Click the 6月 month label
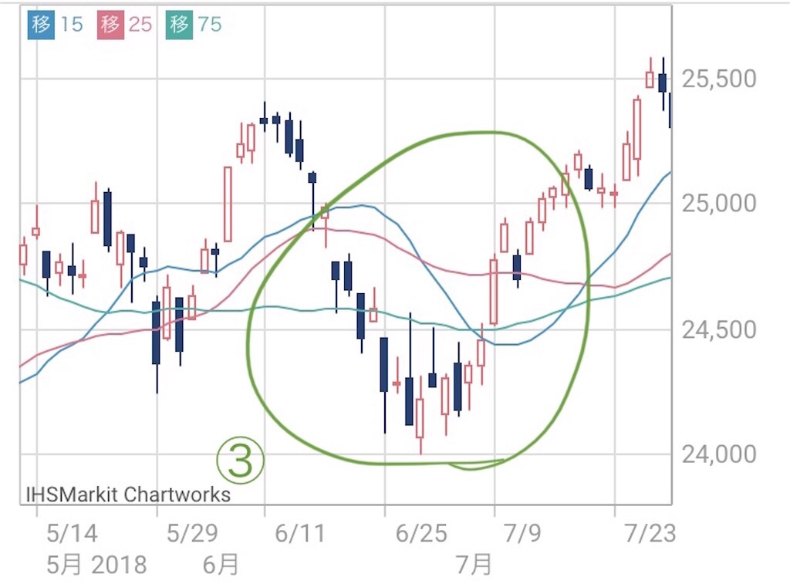 tap(221, 565)
